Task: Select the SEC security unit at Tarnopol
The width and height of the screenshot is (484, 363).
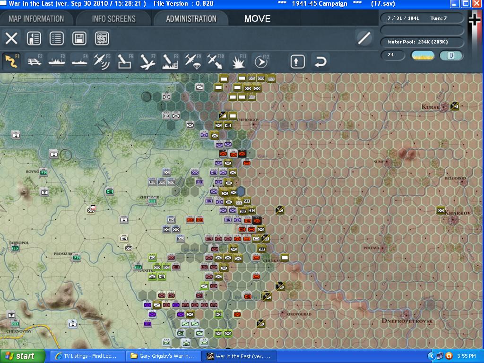Action: [x=15, y=248]
